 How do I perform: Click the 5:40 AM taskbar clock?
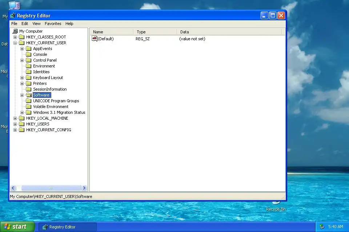[336, 227]
